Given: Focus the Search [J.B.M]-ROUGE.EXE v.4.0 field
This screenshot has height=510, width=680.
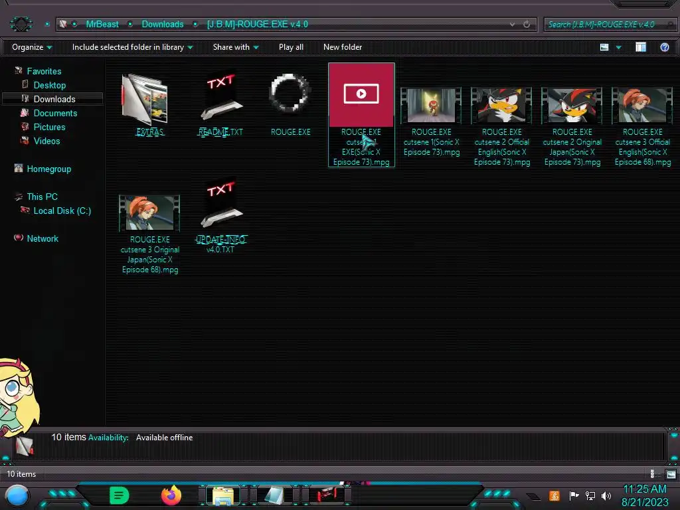Looking at the screenshot, I should [610, 25].
